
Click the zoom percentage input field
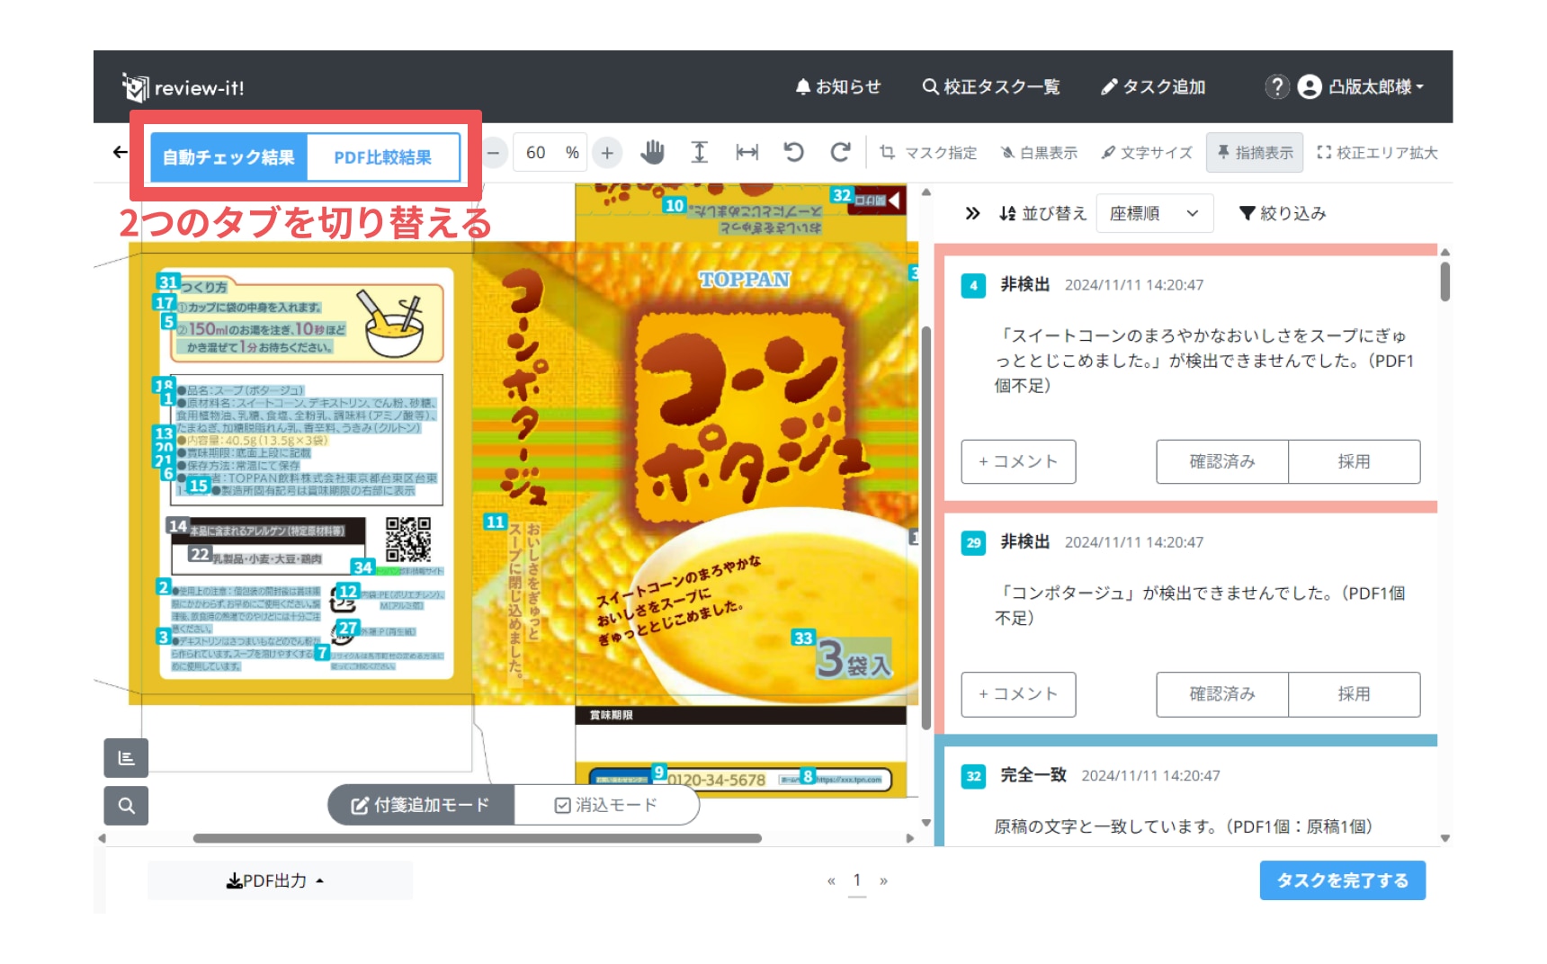coord(537,153)
